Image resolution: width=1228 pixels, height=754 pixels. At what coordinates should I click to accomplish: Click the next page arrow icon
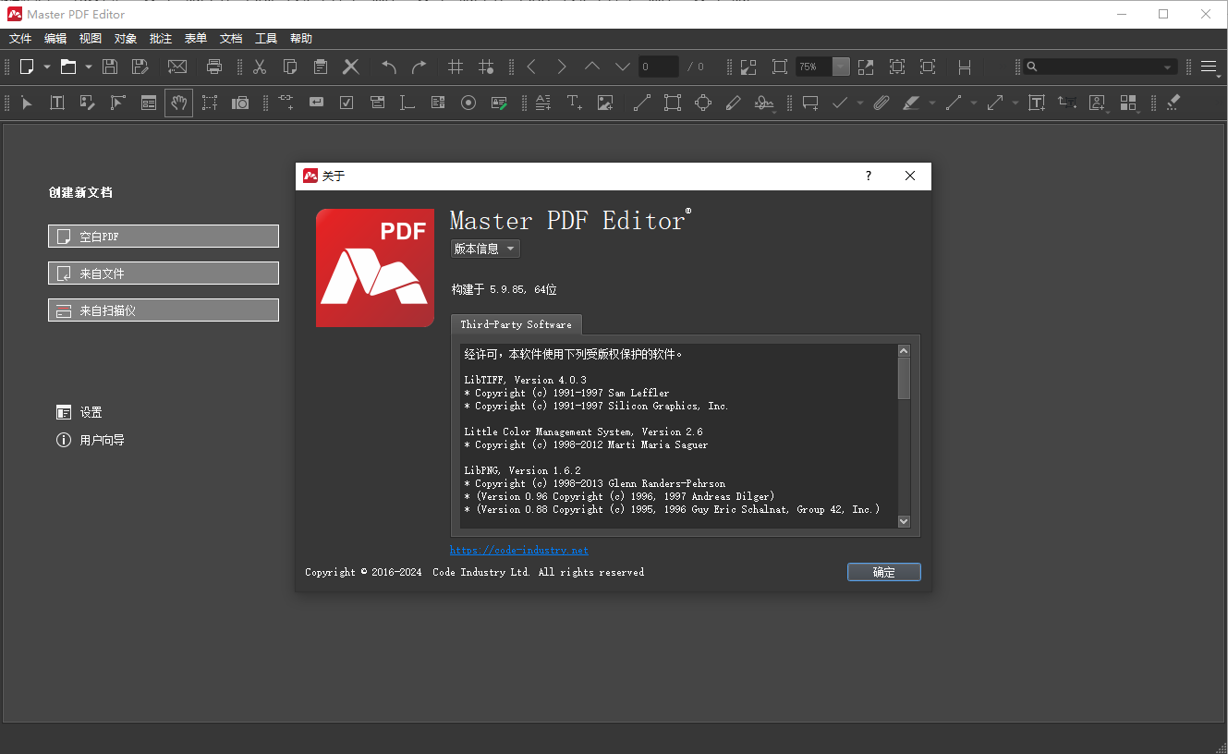click(x=562, y=67)
